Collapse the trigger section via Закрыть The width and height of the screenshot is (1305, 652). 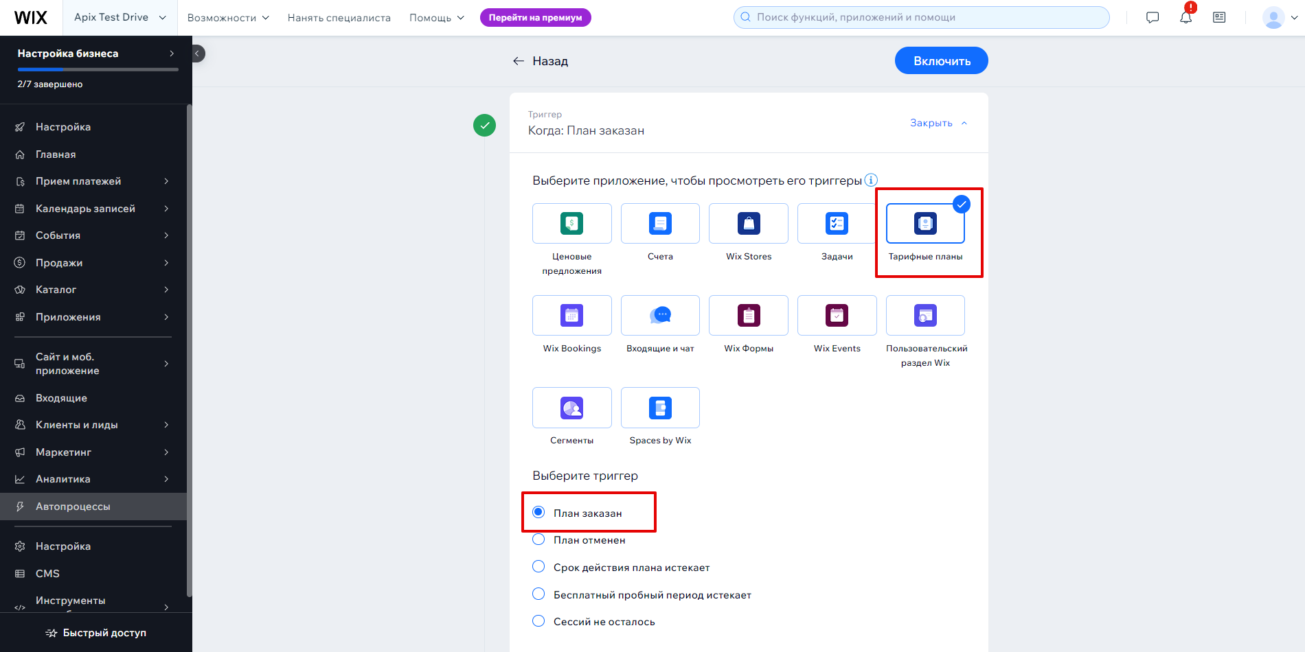[938, 123]
